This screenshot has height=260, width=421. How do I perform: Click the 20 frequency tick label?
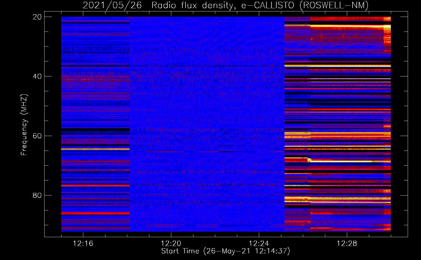[x=37, y=17]
